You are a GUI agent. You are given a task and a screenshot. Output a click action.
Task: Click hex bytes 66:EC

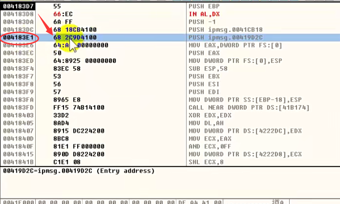(63, 14)
